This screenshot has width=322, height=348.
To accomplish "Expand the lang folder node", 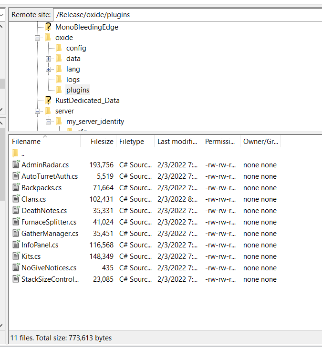I will [x=48, y=69].
